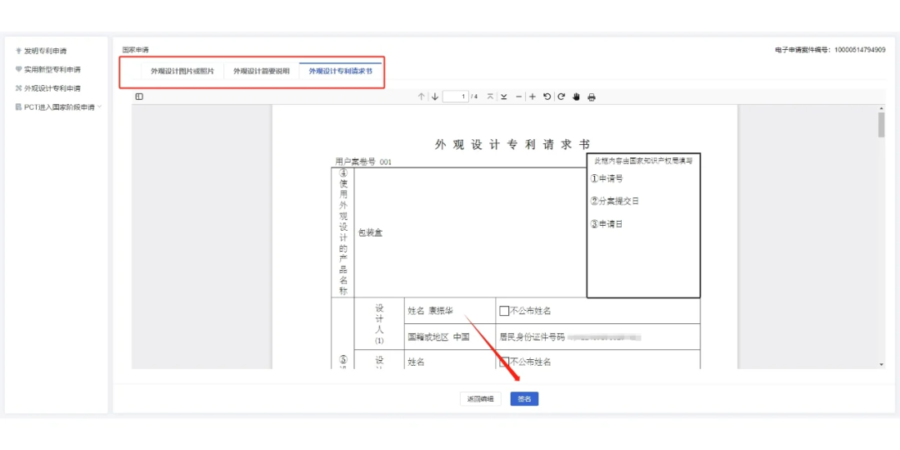900x450 pixels.
Task: Switch to 外观设计图片或照片 tab
Action: [182, 72]
